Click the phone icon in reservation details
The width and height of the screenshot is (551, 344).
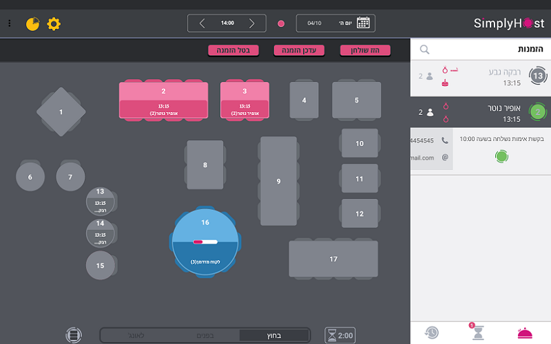[445, 141]
